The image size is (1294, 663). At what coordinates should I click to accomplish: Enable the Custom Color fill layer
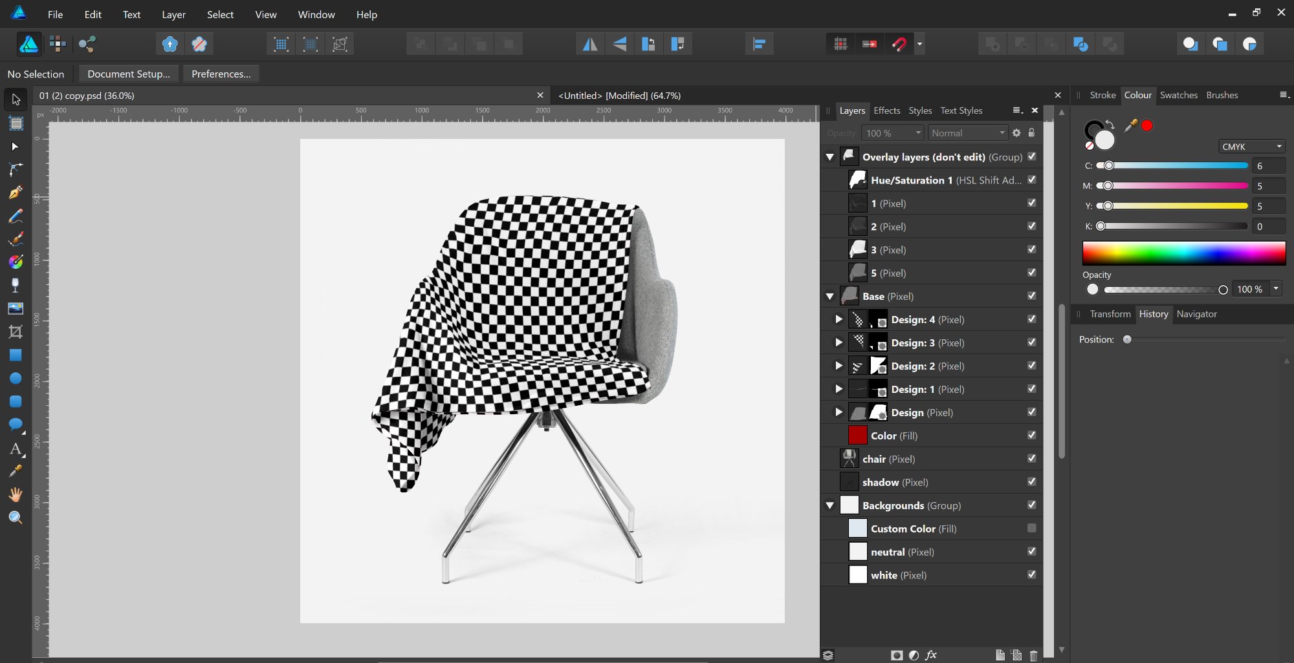pyautogui.click(x=1031, y=528)
